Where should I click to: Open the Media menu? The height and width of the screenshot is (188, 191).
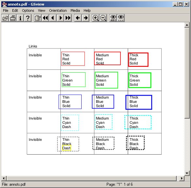point(75,10)
